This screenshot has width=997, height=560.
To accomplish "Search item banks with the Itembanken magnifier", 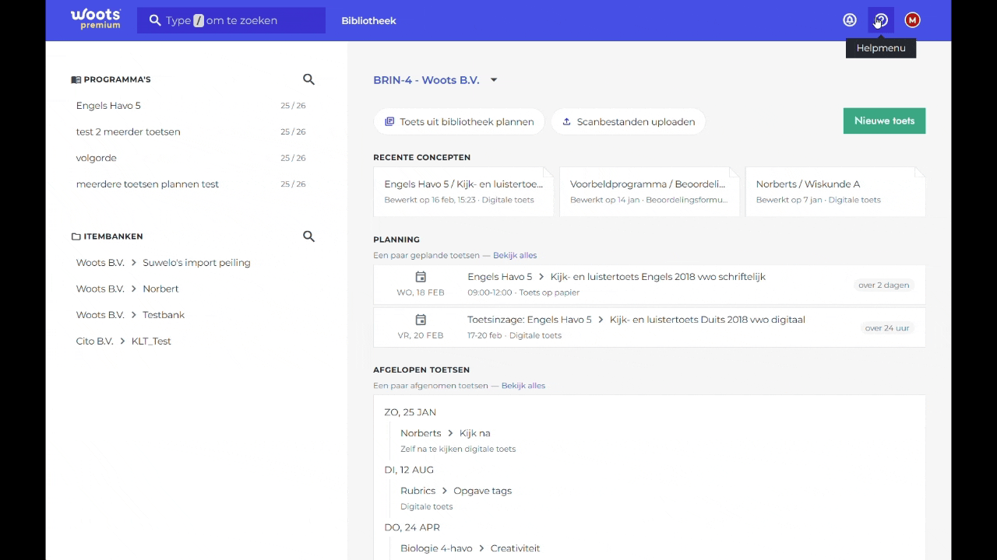I will pyautogui.click(x=308, y=236).
